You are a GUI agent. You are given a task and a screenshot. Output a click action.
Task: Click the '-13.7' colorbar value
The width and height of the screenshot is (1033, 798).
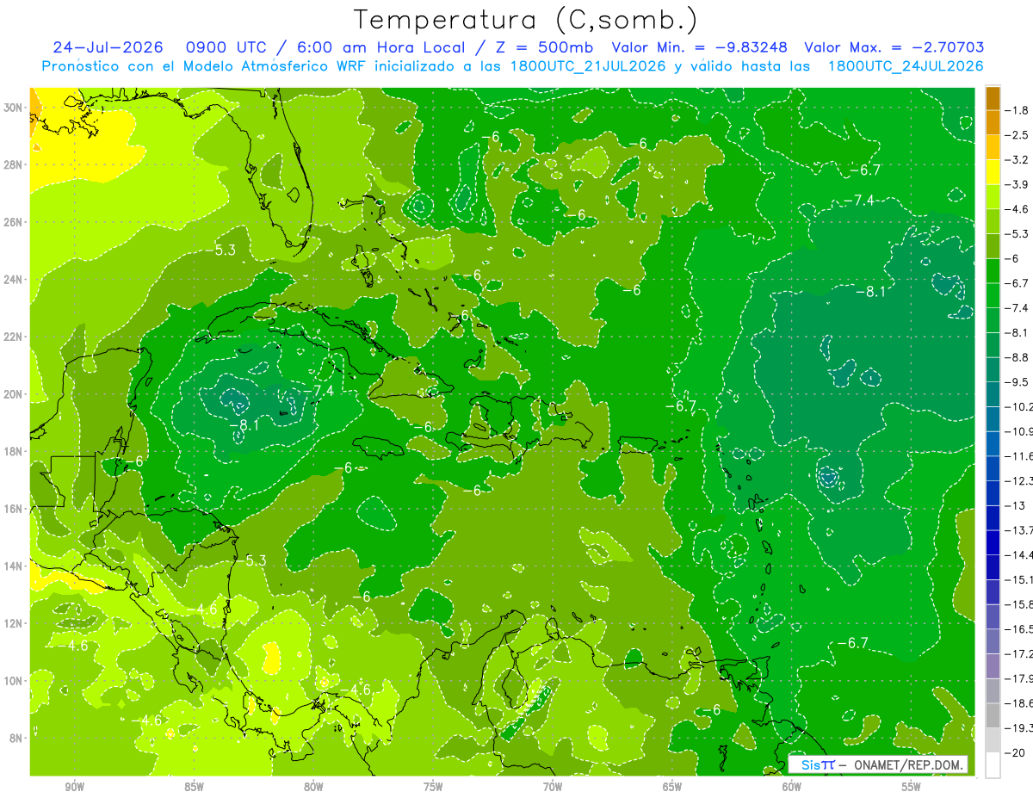[1018, 530]
